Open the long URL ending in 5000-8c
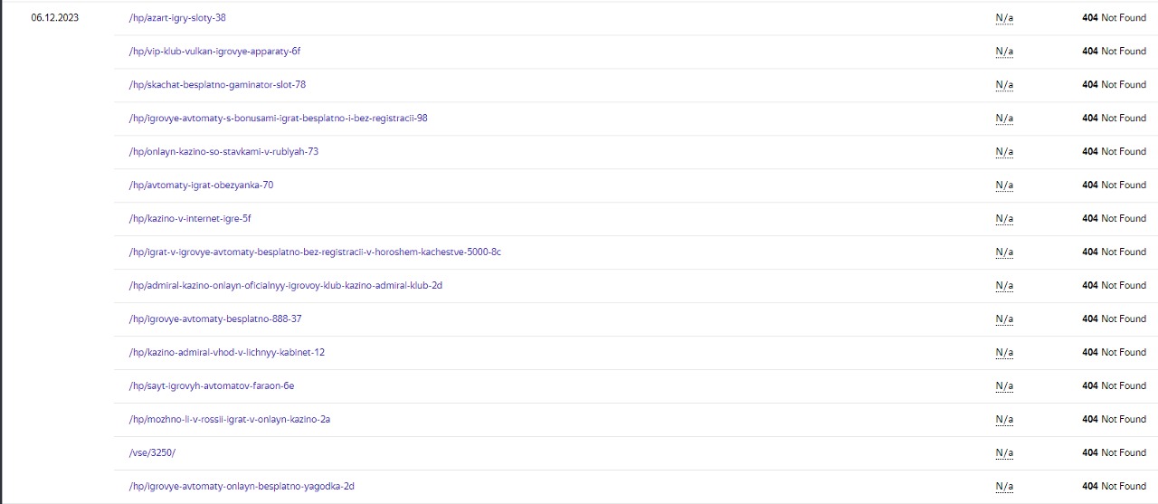This screenshot has height=504, width=1158. (x=315, y=252)
